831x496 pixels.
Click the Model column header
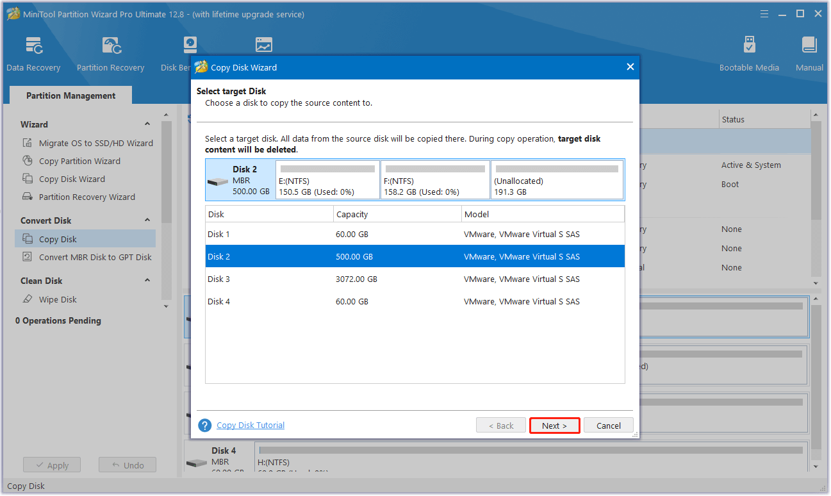[x=543, y=214]
